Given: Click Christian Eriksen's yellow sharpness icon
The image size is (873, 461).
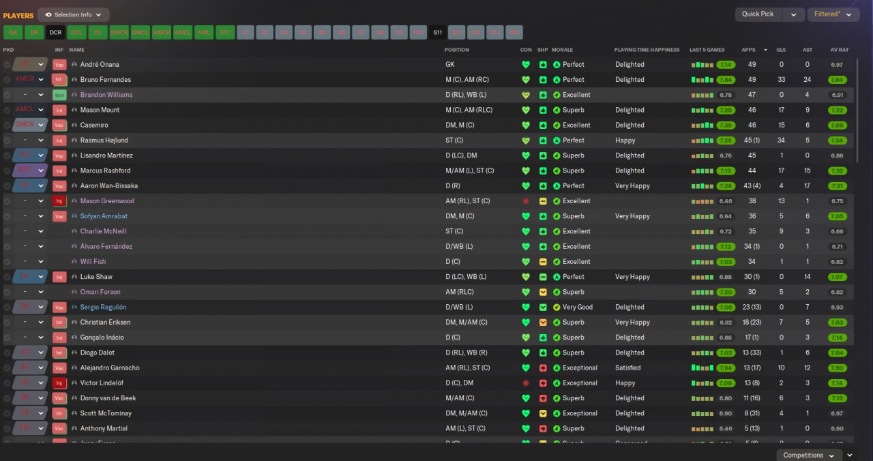Looking at the screenshot, I should coord(543,323).
